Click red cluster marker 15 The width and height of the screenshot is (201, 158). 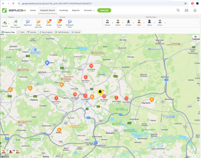point(75,94)
